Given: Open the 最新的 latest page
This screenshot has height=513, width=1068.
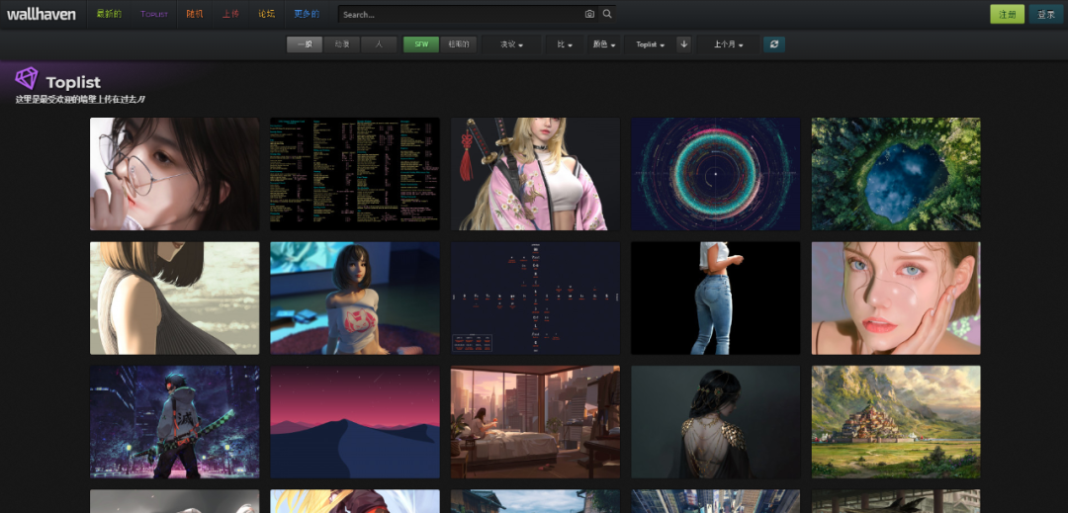Looking at the screenshot, I should pyautogui.click(x=109, y=14).
